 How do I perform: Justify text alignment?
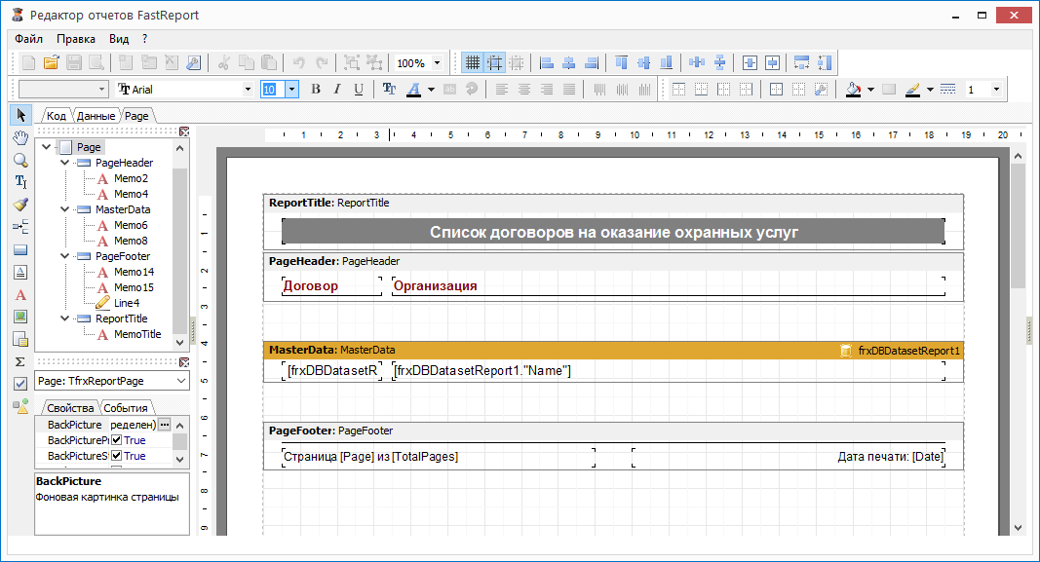click(x=569, y=89)
